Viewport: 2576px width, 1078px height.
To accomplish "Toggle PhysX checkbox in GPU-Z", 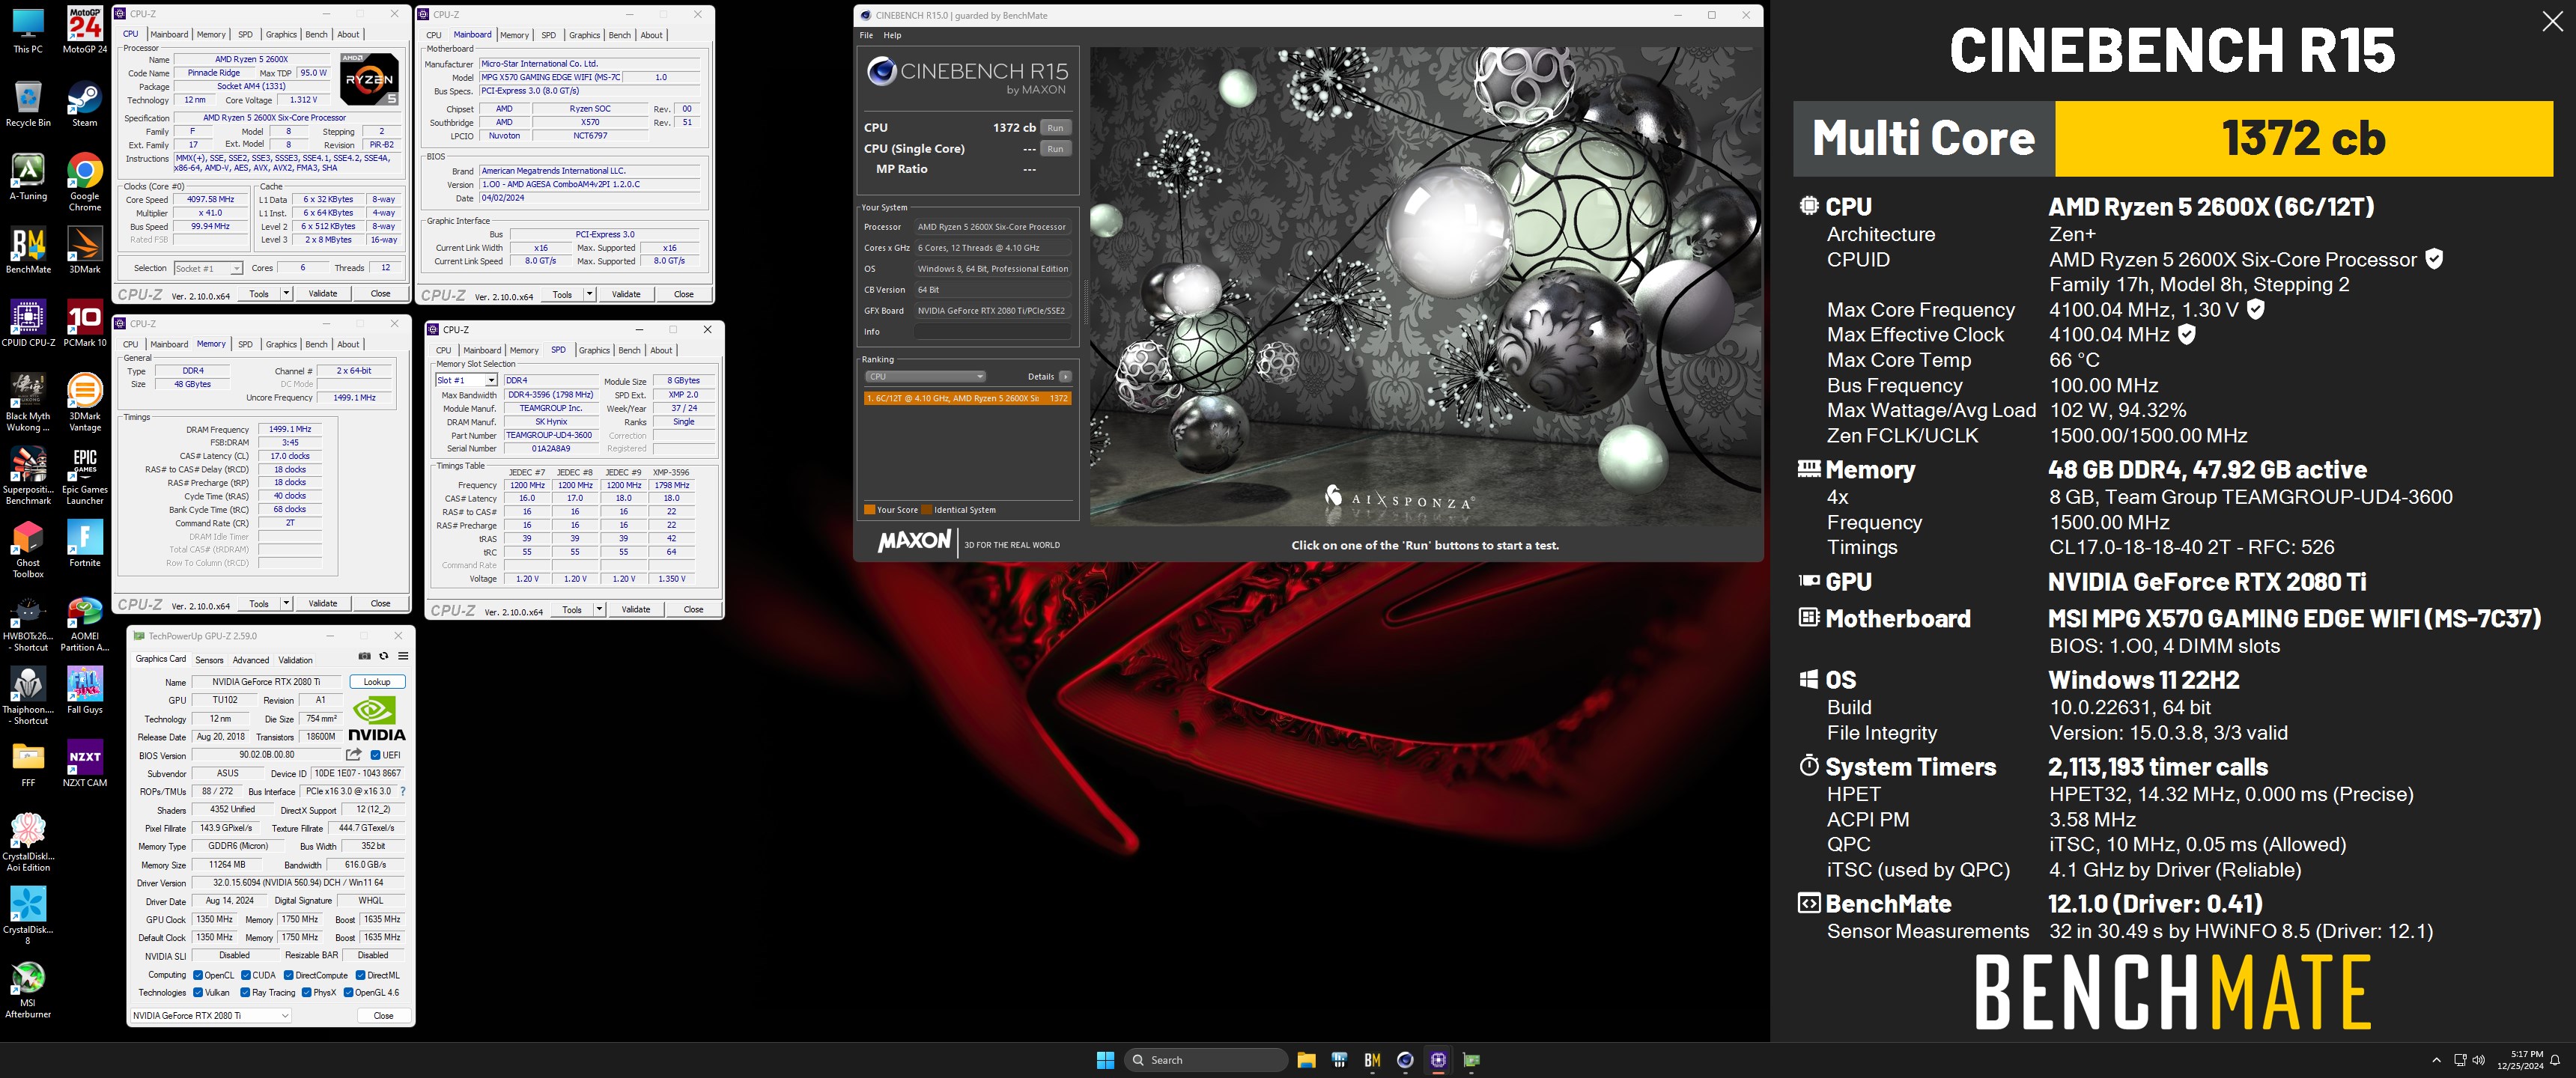I will [x=307, y=992].
